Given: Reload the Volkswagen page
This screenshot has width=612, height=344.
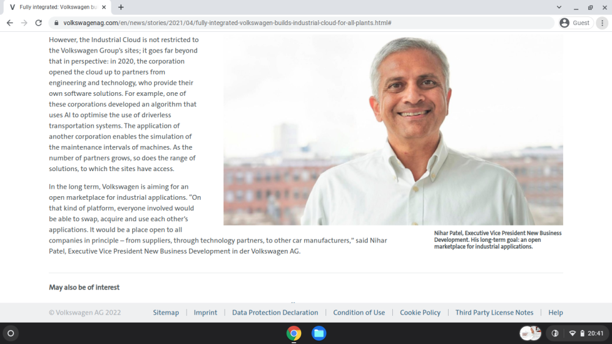Looking at the screenshot, I should click(x=38, y=23).
